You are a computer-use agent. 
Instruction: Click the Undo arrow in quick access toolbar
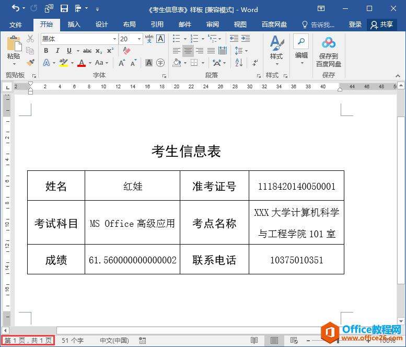click(x=16, y=8)
